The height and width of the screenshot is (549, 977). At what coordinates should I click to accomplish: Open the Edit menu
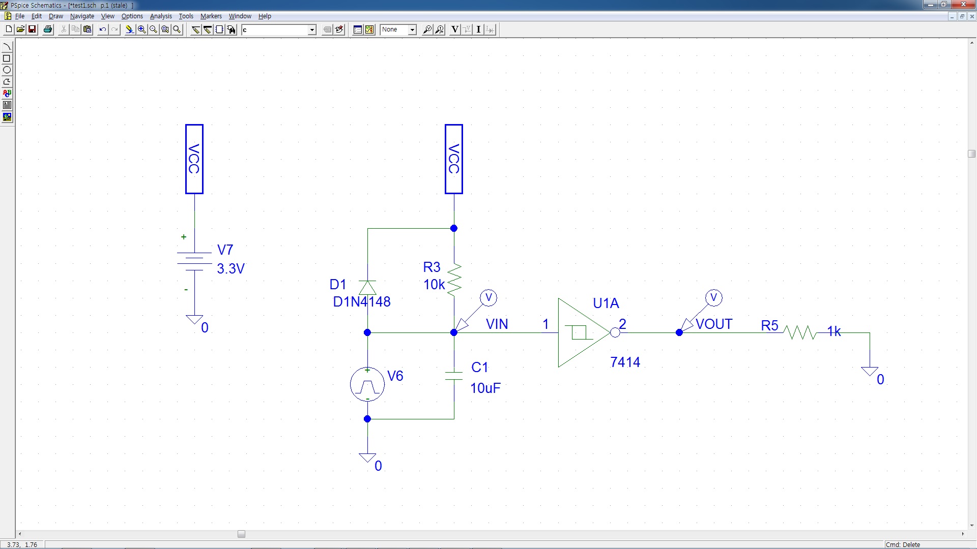coord(37,16)
